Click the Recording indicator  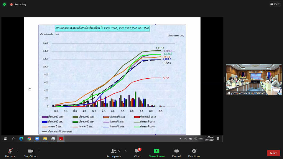[18, 4]
